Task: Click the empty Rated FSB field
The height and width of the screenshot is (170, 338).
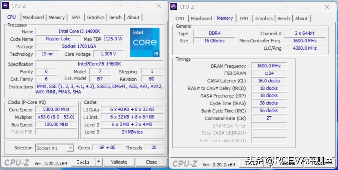Action: (57, 132)
